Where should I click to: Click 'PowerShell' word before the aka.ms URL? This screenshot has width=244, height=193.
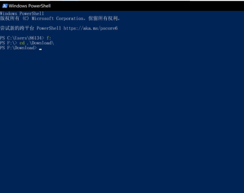click(49, 28)
